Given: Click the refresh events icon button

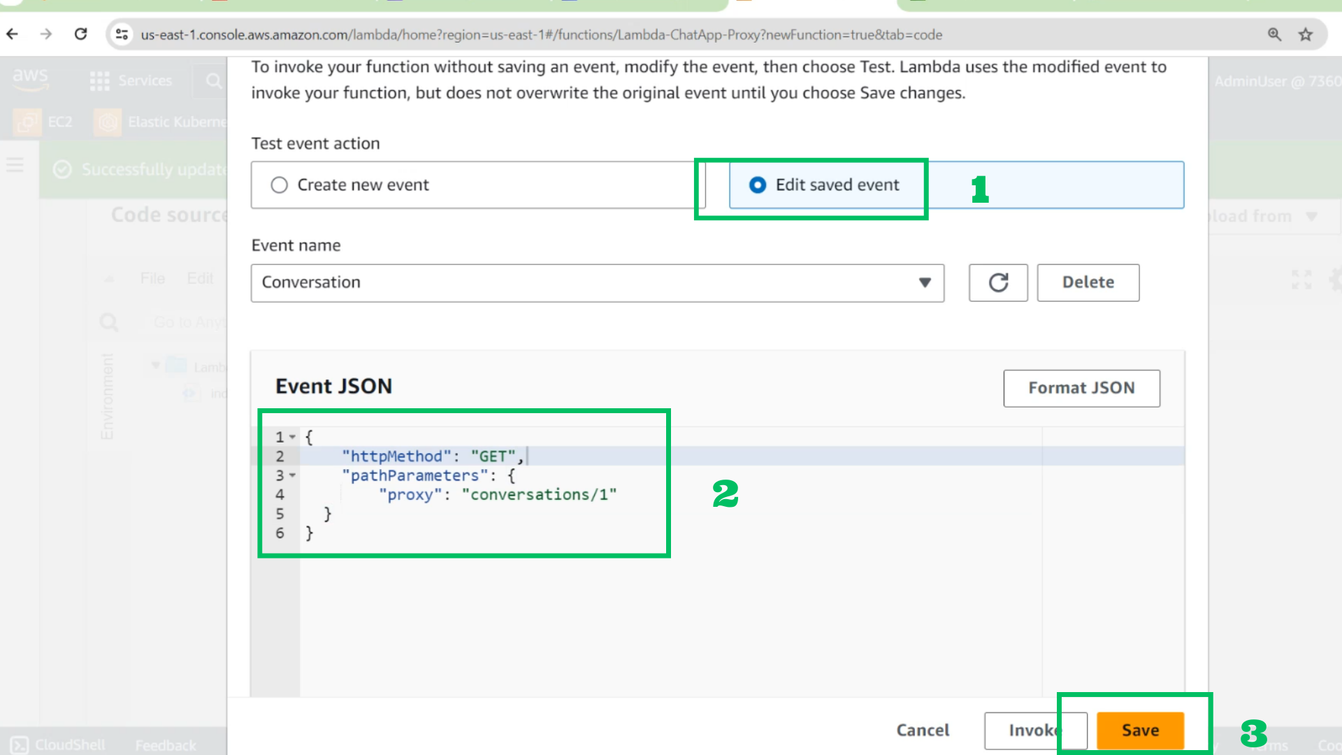Looking at the screenshot, I should pos(998,282).
